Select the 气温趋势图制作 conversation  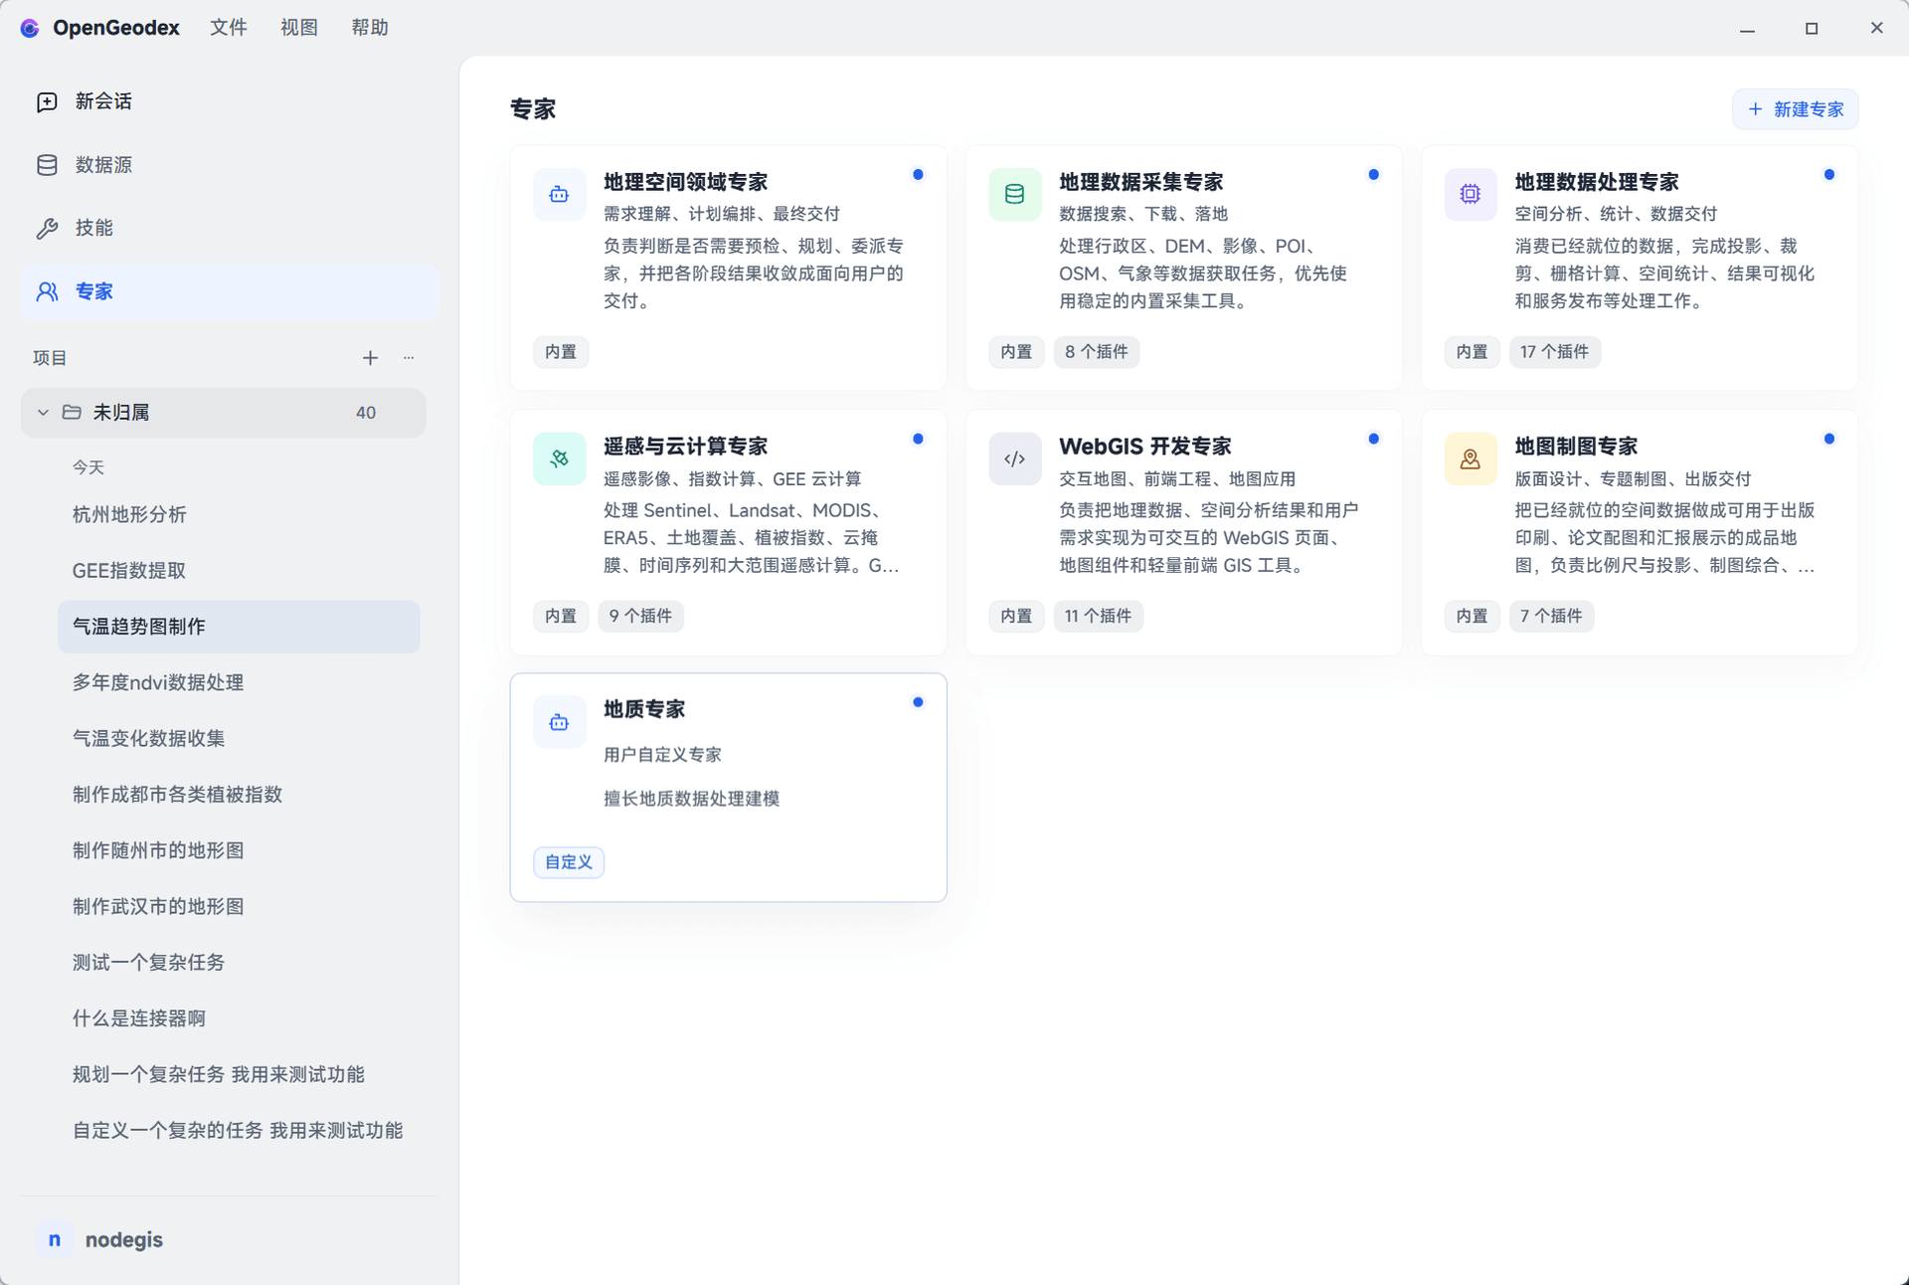click(x=239, y=627)
